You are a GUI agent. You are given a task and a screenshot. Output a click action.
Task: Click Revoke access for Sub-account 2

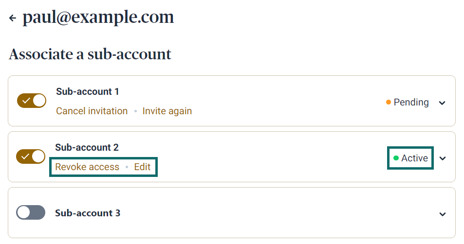87,167
